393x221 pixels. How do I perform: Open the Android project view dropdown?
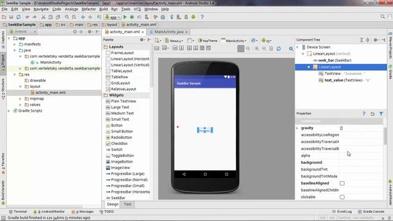[23, 32]
